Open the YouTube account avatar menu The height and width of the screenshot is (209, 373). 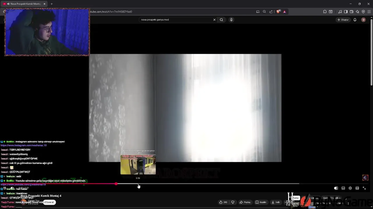[x=363, y=20]
